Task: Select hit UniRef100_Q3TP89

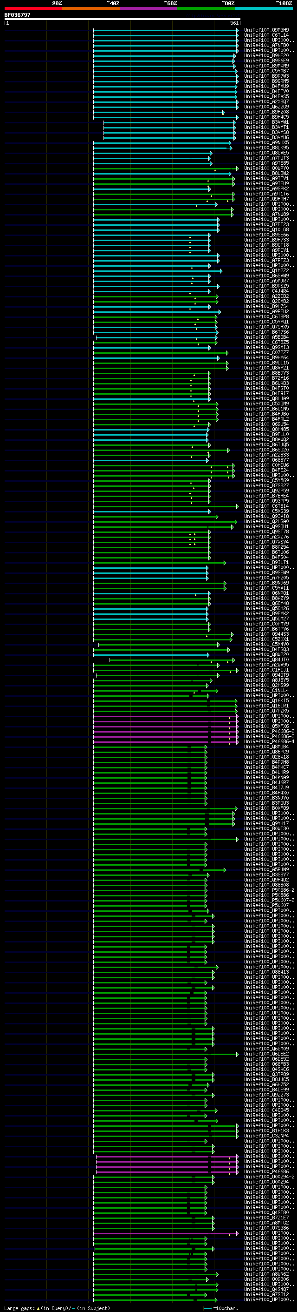Action: [x=266, y=1074]
